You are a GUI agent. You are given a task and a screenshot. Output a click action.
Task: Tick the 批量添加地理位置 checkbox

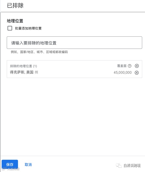click(x=10, y=28)
